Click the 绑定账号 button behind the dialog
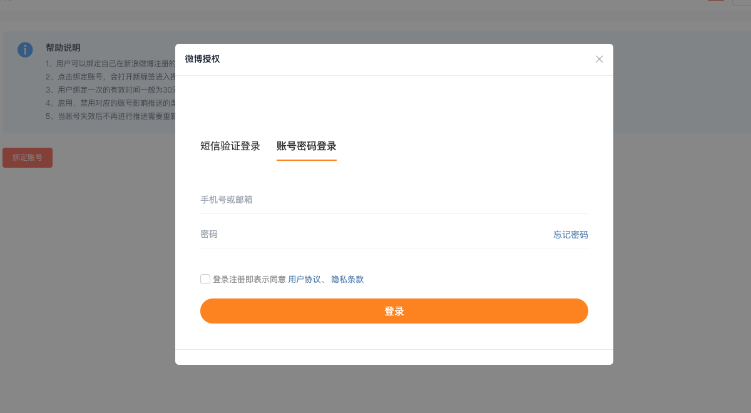The height and width of the screenshot is (413, 751). pos(28,158)
